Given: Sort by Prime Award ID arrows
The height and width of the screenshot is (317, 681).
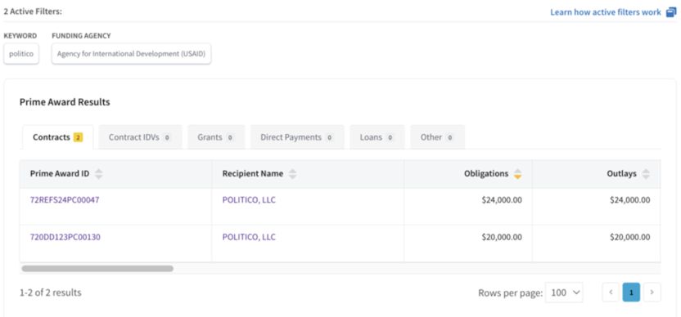Looking at the screenshot, I should click(x=99, y=174).
